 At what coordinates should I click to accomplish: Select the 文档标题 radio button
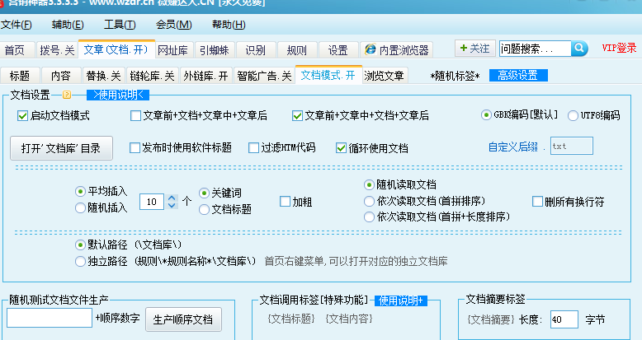225,209
